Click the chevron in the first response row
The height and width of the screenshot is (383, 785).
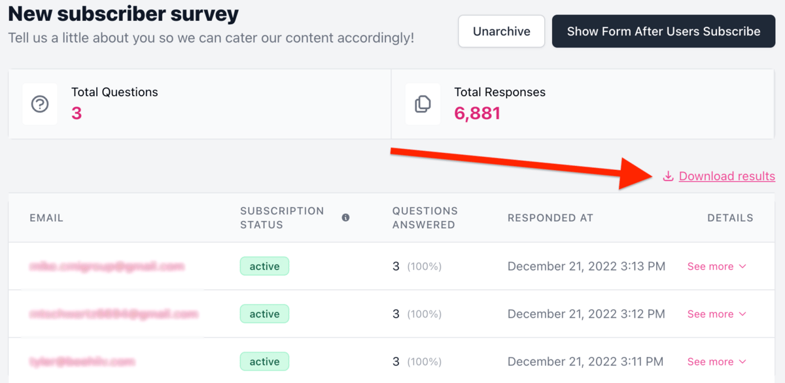742,267
